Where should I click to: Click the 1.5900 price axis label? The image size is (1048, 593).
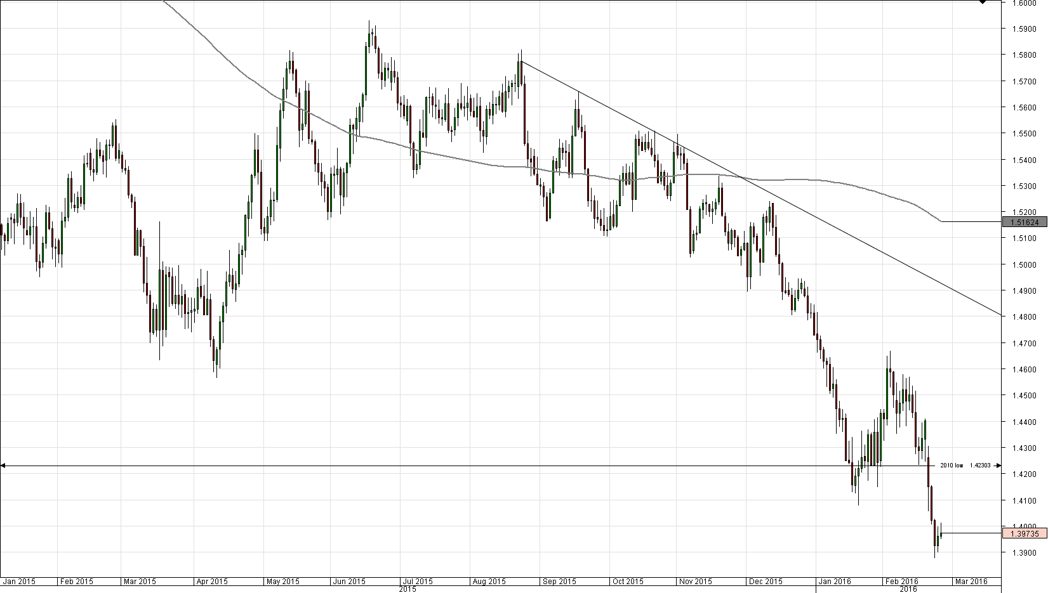[x=1025, y=29]
